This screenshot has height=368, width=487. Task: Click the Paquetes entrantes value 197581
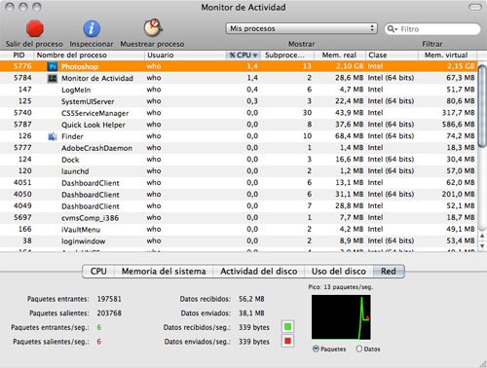click(x=109, y=299)
